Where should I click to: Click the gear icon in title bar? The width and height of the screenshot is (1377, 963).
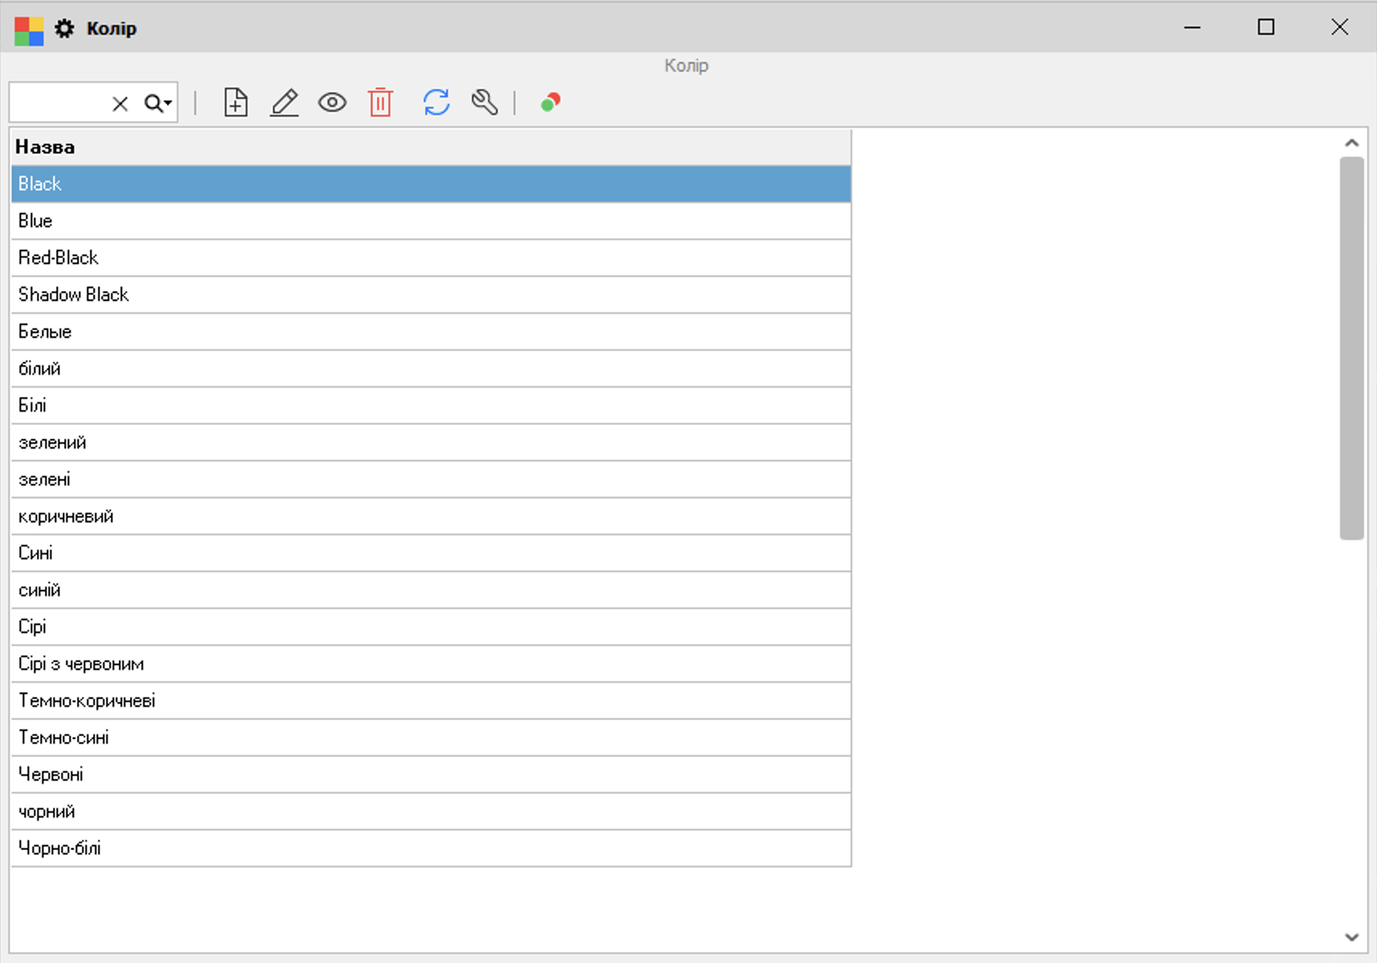[x=64, y=29]
